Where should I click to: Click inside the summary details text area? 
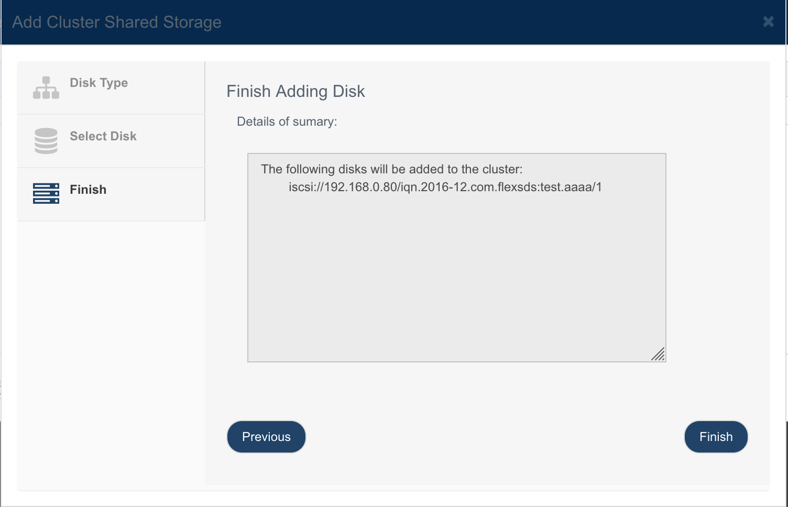pyautogui.click(x=456, y=258)
